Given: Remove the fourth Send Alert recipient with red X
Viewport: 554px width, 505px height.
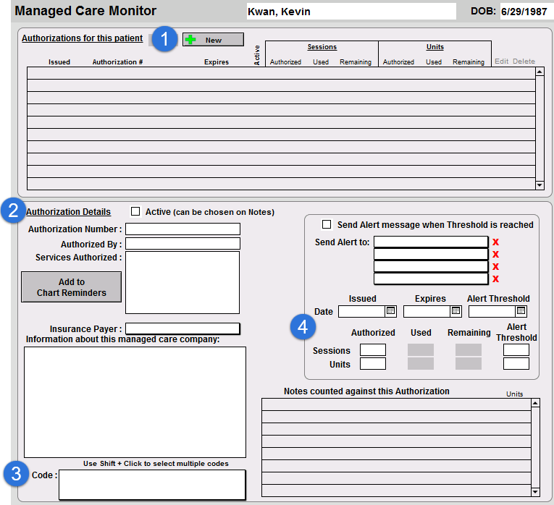Looking at the screenshot, I should click(495, 279).
